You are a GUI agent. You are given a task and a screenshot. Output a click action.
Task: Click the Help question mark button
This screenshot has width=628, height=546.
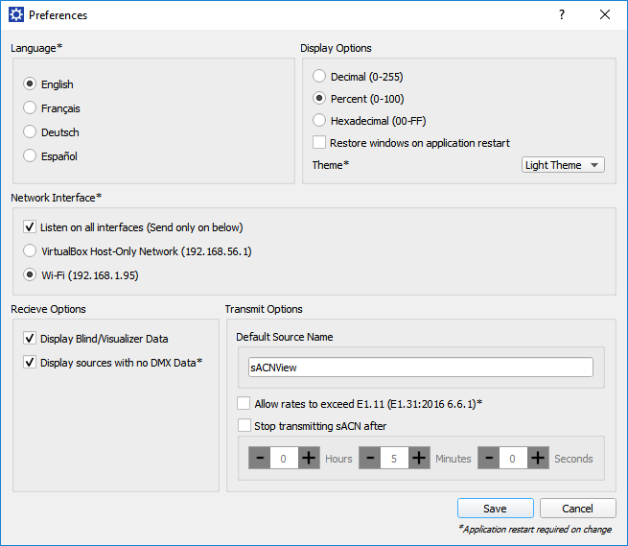tap(562, 14)
